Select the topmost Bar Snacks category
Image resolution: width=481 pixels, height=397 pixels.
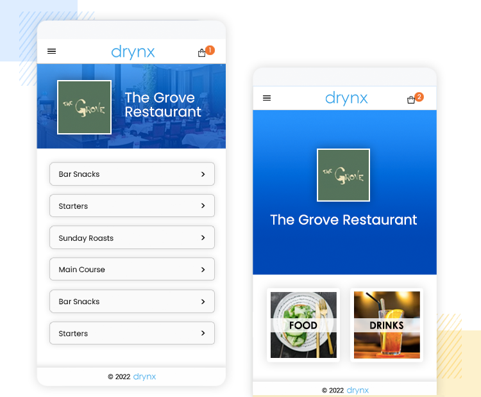pyautogui.click(x=131, y=174)
